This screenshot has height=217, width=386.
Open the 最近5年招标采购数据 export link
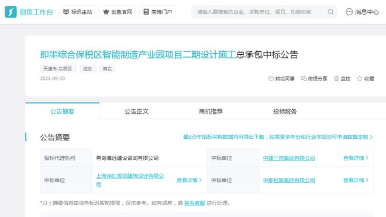click(x=278, y=137)
